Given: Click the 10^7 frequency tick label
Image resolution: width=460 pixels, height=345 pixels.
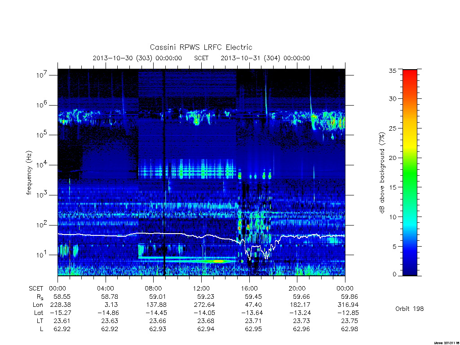Looking at the screenshot, I should tap(42, 75).
